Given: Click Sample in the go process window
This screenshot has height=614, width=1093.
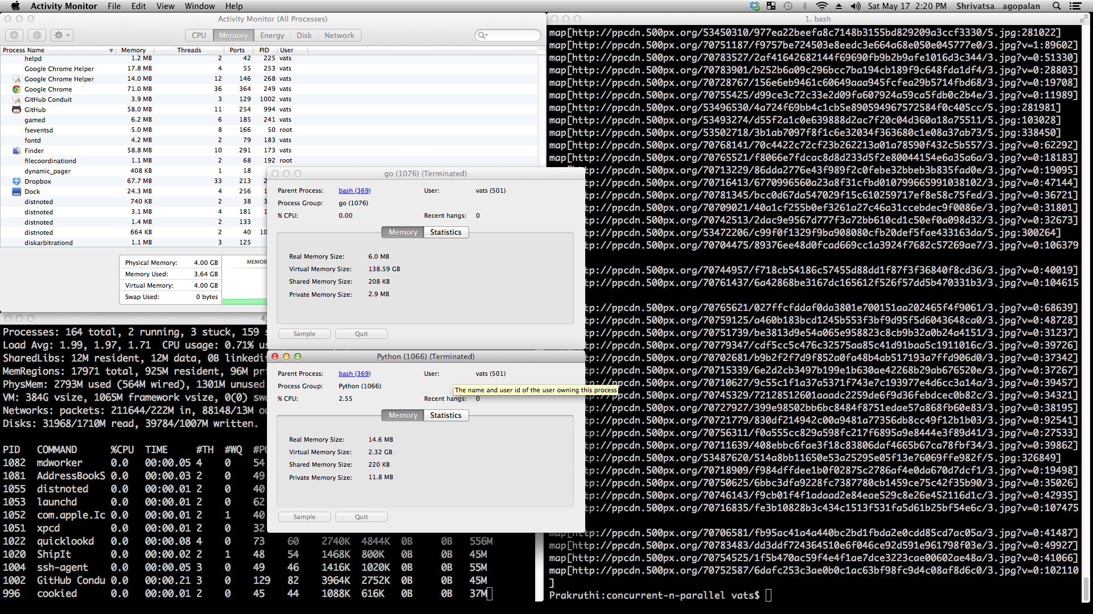Looking at the screenshot, I should pos(304,334).
